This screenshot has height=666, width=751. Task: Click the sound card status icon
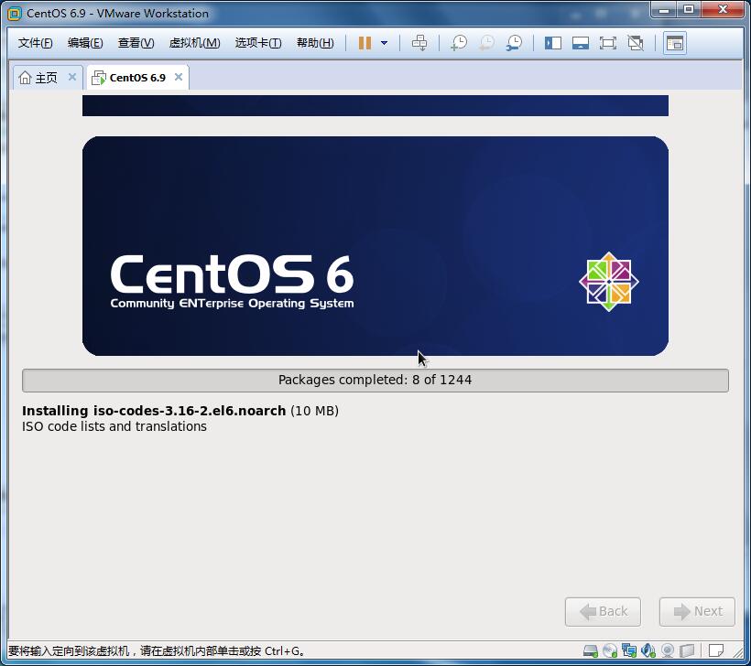[x=648, y=650]
